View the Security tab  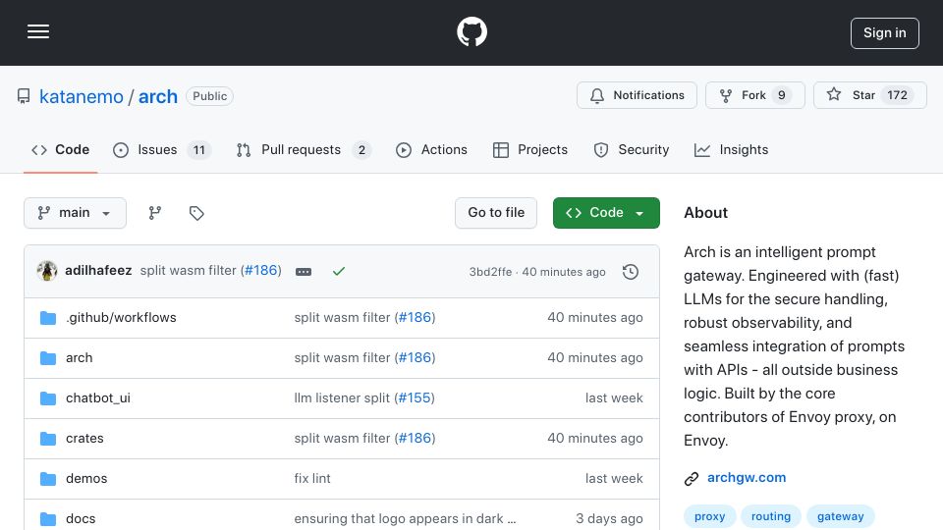631,149
